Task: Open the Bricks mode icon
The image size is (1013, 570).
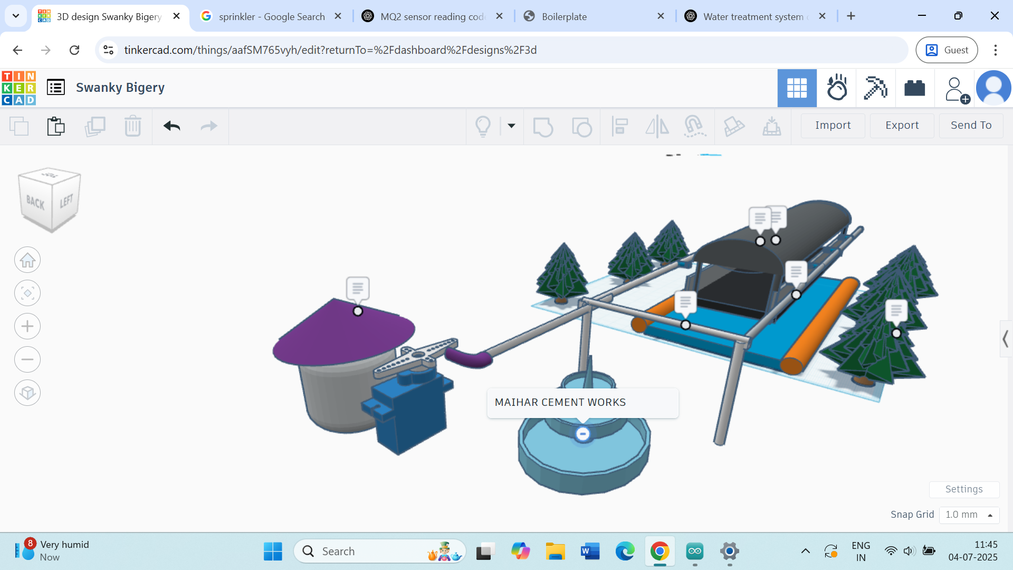Action: pyautogui.click(x=914, y=88)
